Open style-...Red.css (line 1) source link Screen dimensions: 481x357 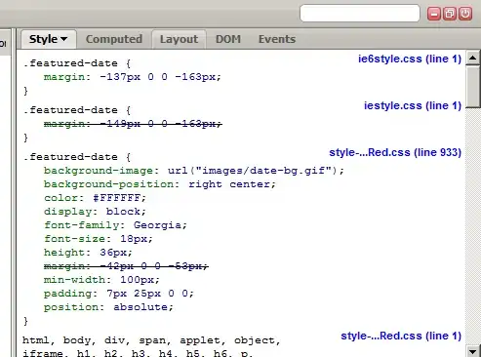pos(401,336)
